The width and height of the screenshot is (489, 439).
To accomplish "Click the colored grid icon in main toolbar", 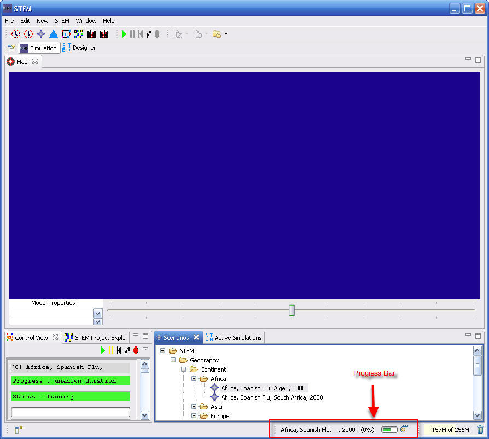I will pos(79,34).
